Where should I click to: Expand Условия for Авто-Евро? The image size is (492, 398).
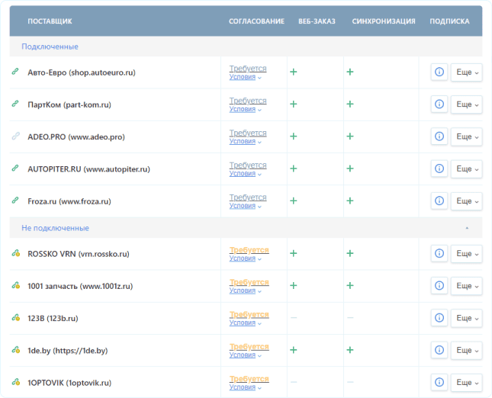(x=245, y=77)
